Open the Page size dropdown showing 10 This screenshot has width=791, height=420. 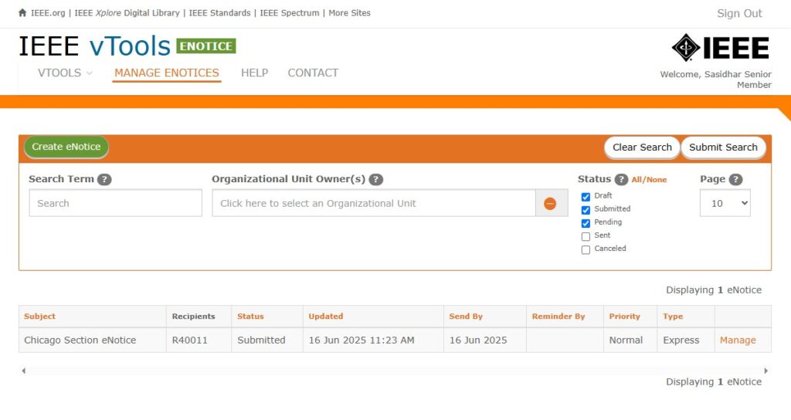pyautogui.click(x=725, y=203)
